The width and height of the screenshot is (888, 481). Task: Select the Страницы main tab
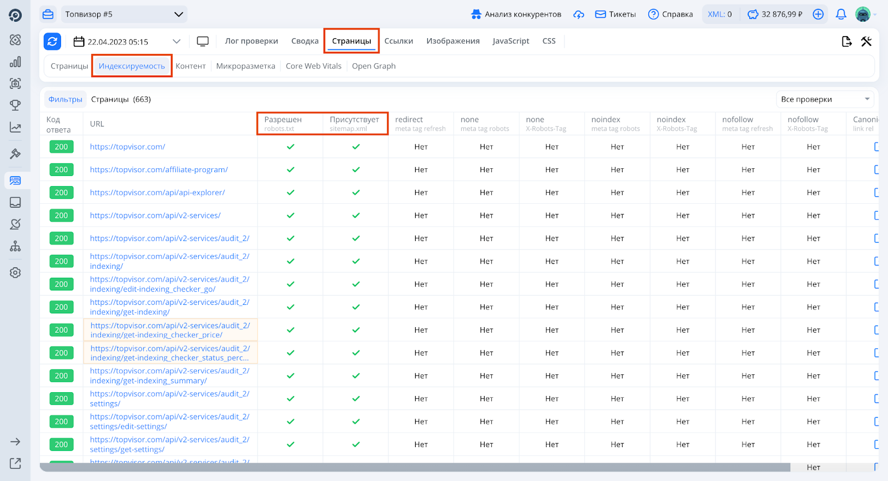[352, 41]
